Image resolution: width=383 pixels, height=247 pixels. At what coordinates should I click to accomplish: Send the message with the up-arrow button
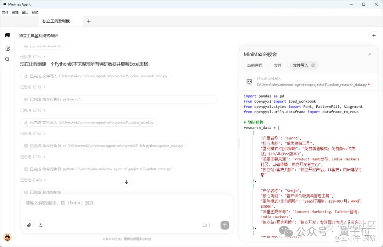[225, 225]
